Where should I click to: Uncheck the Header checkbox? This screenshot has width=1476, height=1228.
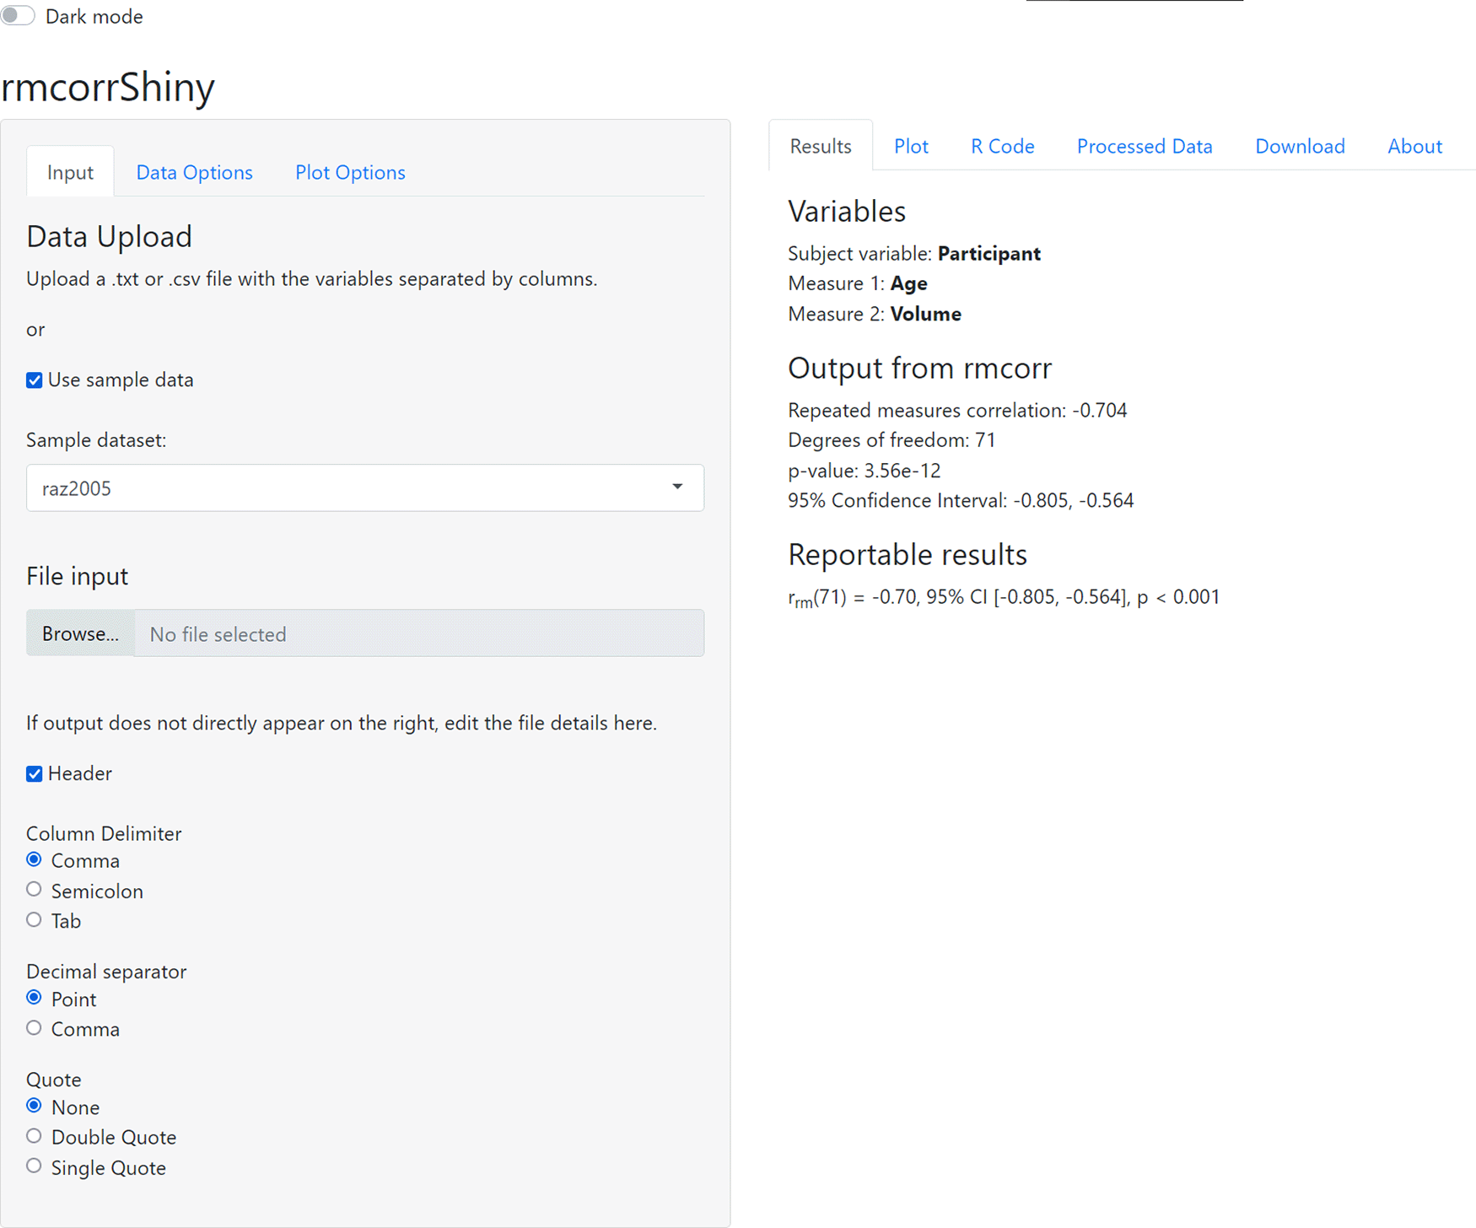(35, 774)
